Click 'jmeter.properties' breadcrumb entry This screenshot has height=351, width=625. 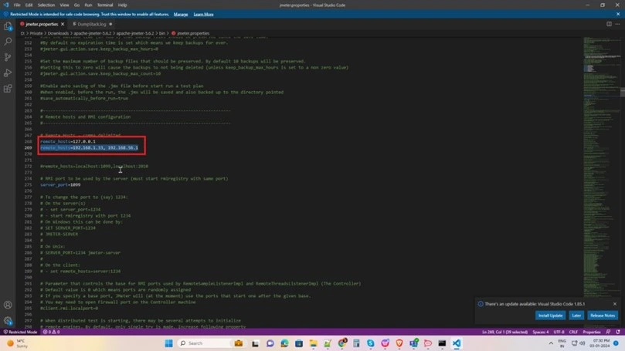pyautogui.click(x=193, y=33)
